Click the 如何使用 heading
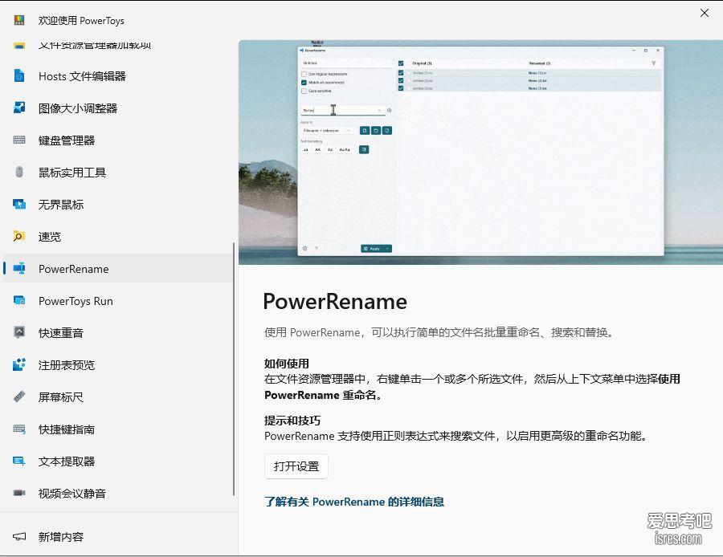Image resolution: width=723 pixels, height=557 pixels. point(286,364)
